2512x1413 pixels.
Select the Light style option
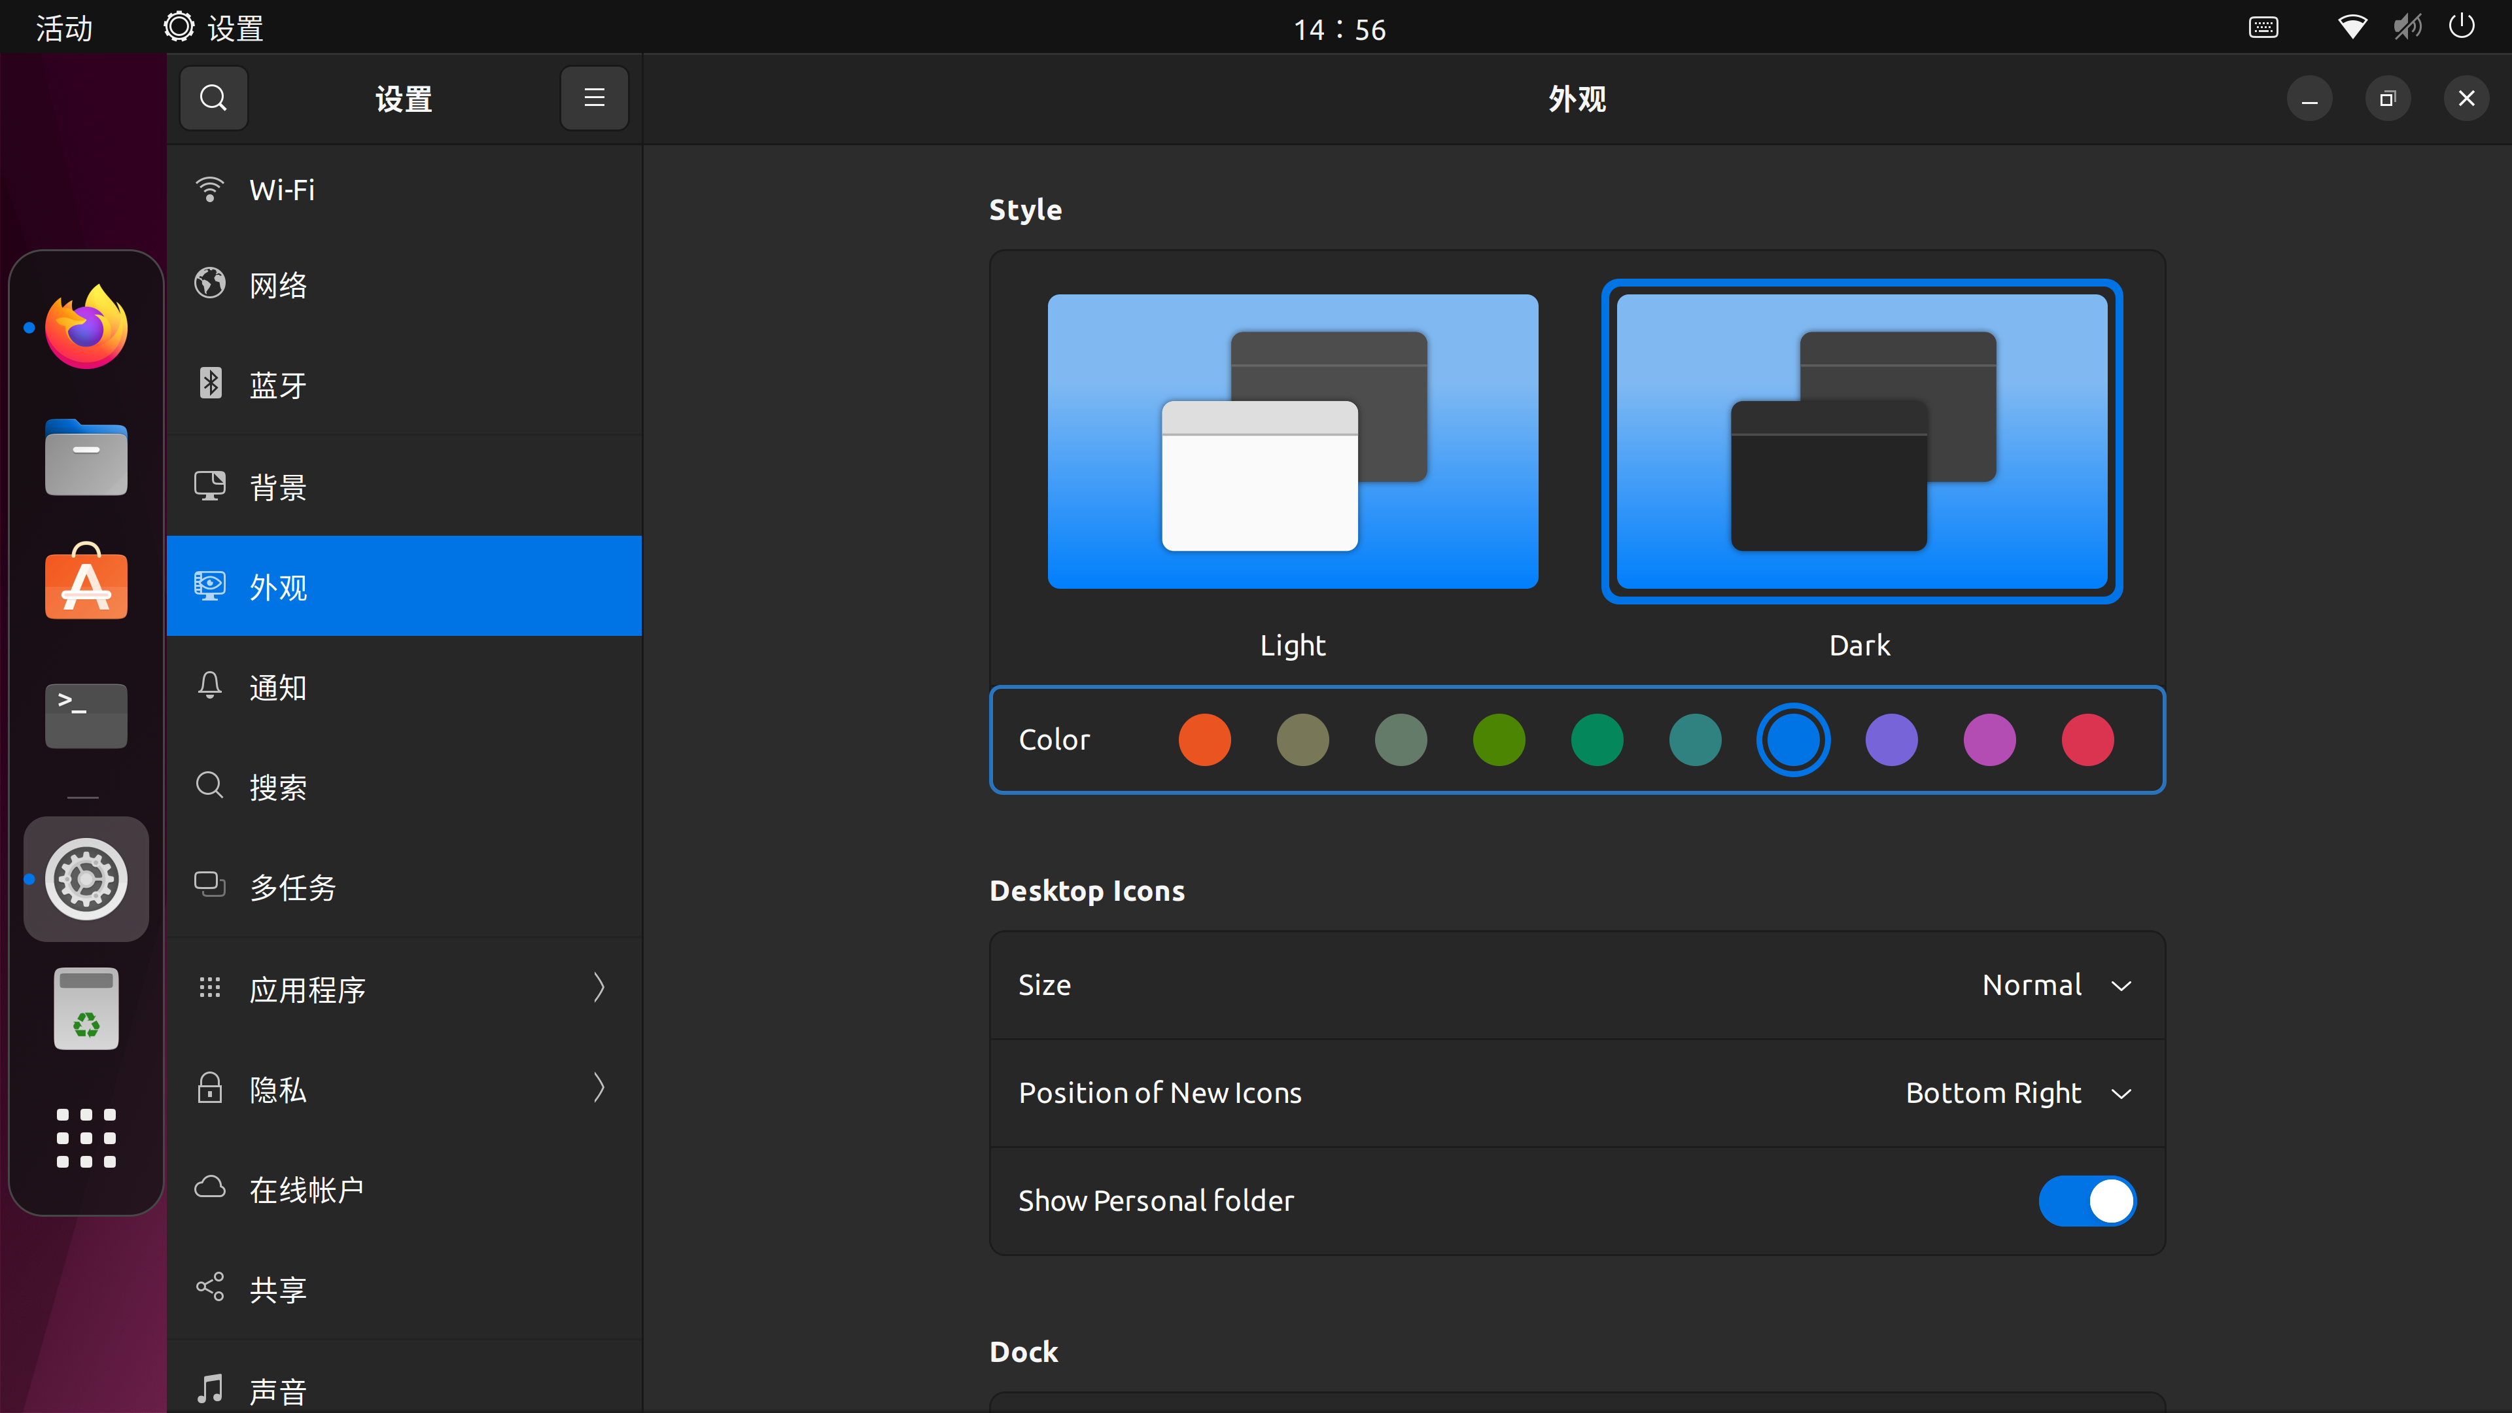(x=1292, y=442)
